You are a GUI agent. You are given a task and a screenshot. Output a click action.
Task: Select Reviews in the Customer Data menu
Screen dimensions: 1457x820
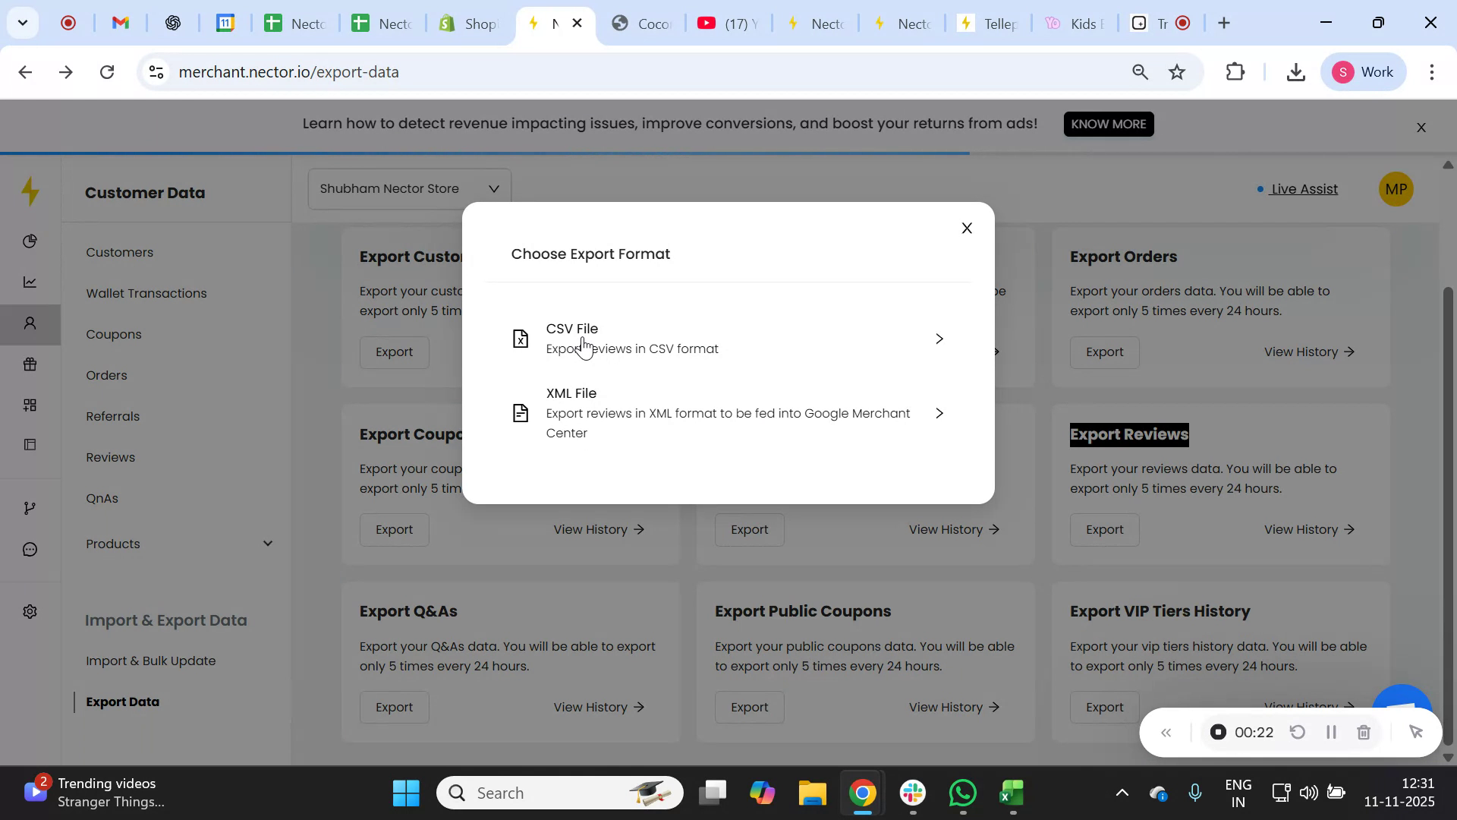click(110, 456)
